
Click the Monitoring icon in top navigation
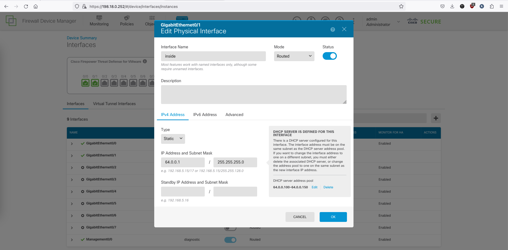coord(99,18)
